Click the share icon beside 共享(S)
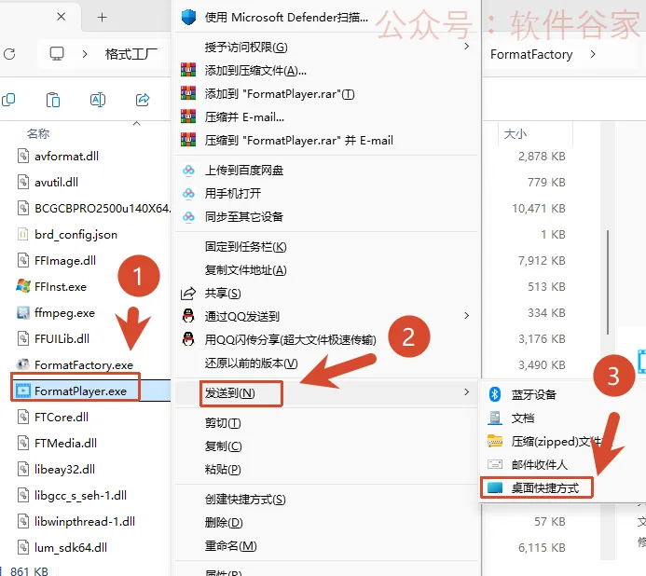646x576 pixels. (x=188, y=294)
